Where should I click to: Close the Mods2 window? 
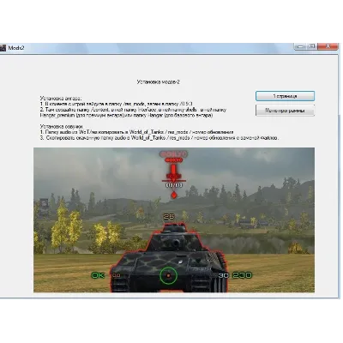(x=328, y=46)
